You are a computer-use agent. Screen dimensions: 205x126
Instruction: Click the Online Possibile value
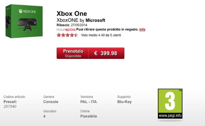[88, 116]
